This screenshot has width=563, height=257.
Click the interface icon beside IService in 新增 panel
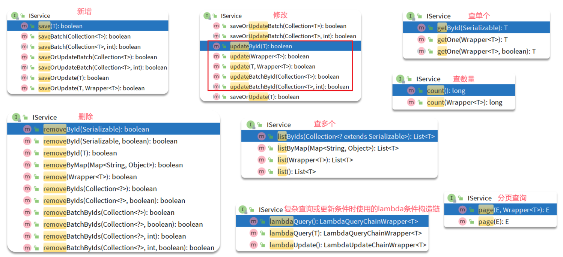14,16
